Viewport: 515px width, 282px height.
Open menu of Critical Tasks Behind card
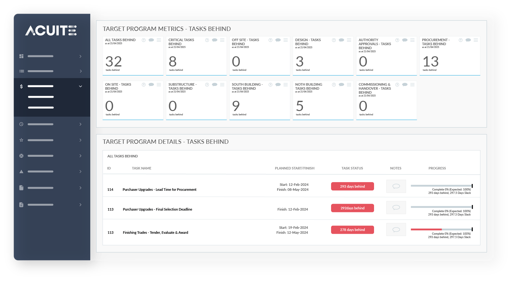(x=222, y=40)
